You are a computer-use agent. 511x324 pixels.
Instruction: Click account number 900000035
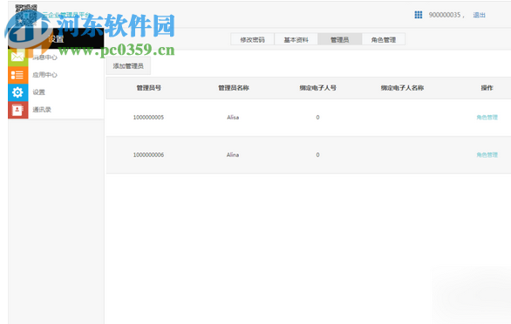[x=445, y=15]
